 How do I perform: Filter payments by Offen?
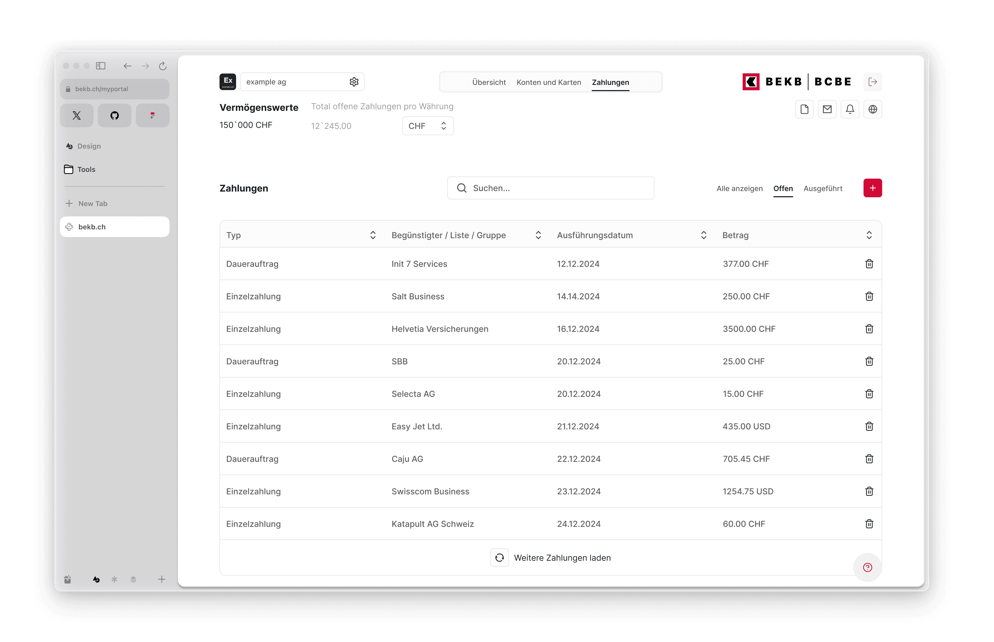783,188
